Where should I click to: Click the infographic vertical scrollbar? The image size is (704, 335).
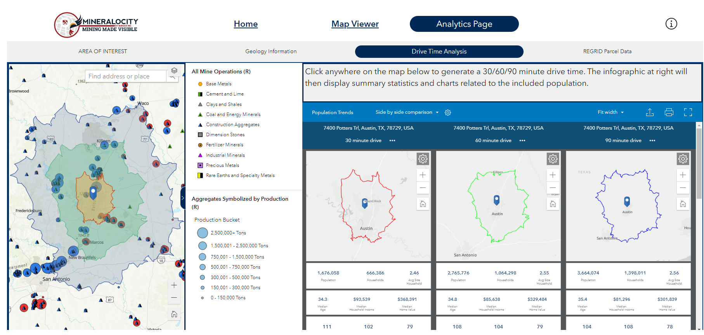click(x=699, y=163)
